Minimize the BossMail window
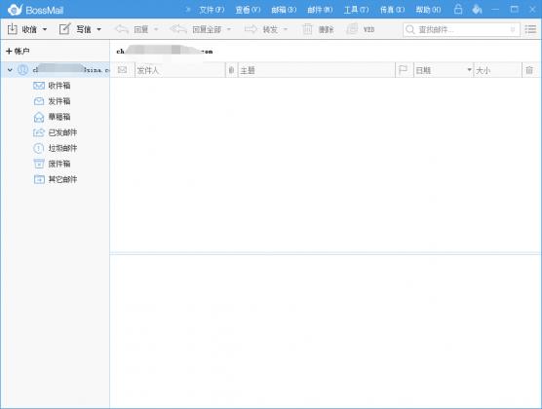 click(x=495, y=10)
